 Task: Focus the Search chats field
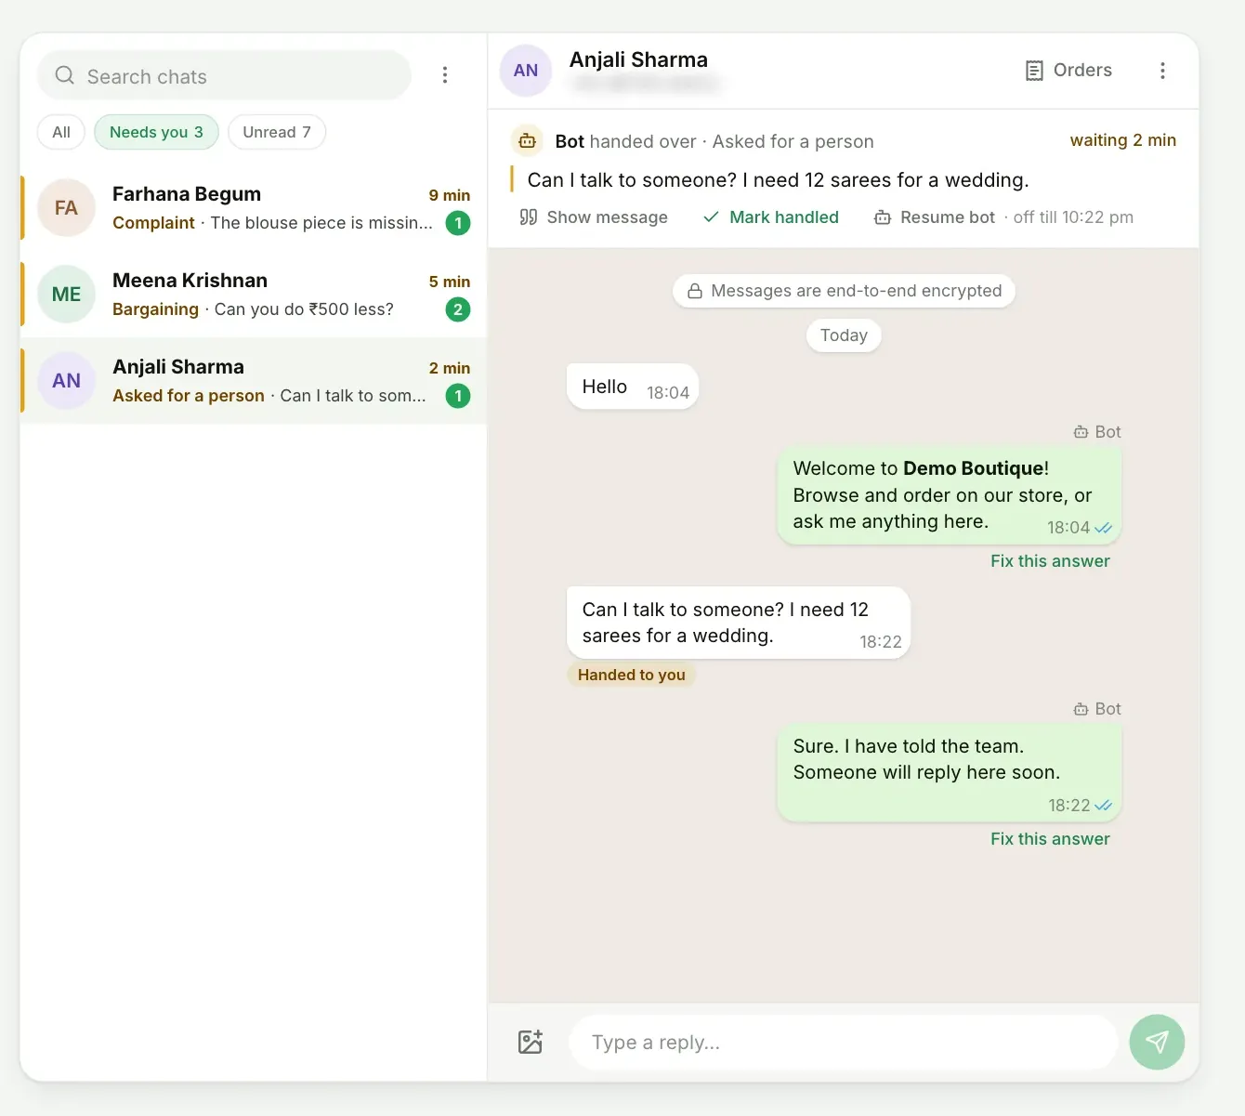[x=224, y=75]
